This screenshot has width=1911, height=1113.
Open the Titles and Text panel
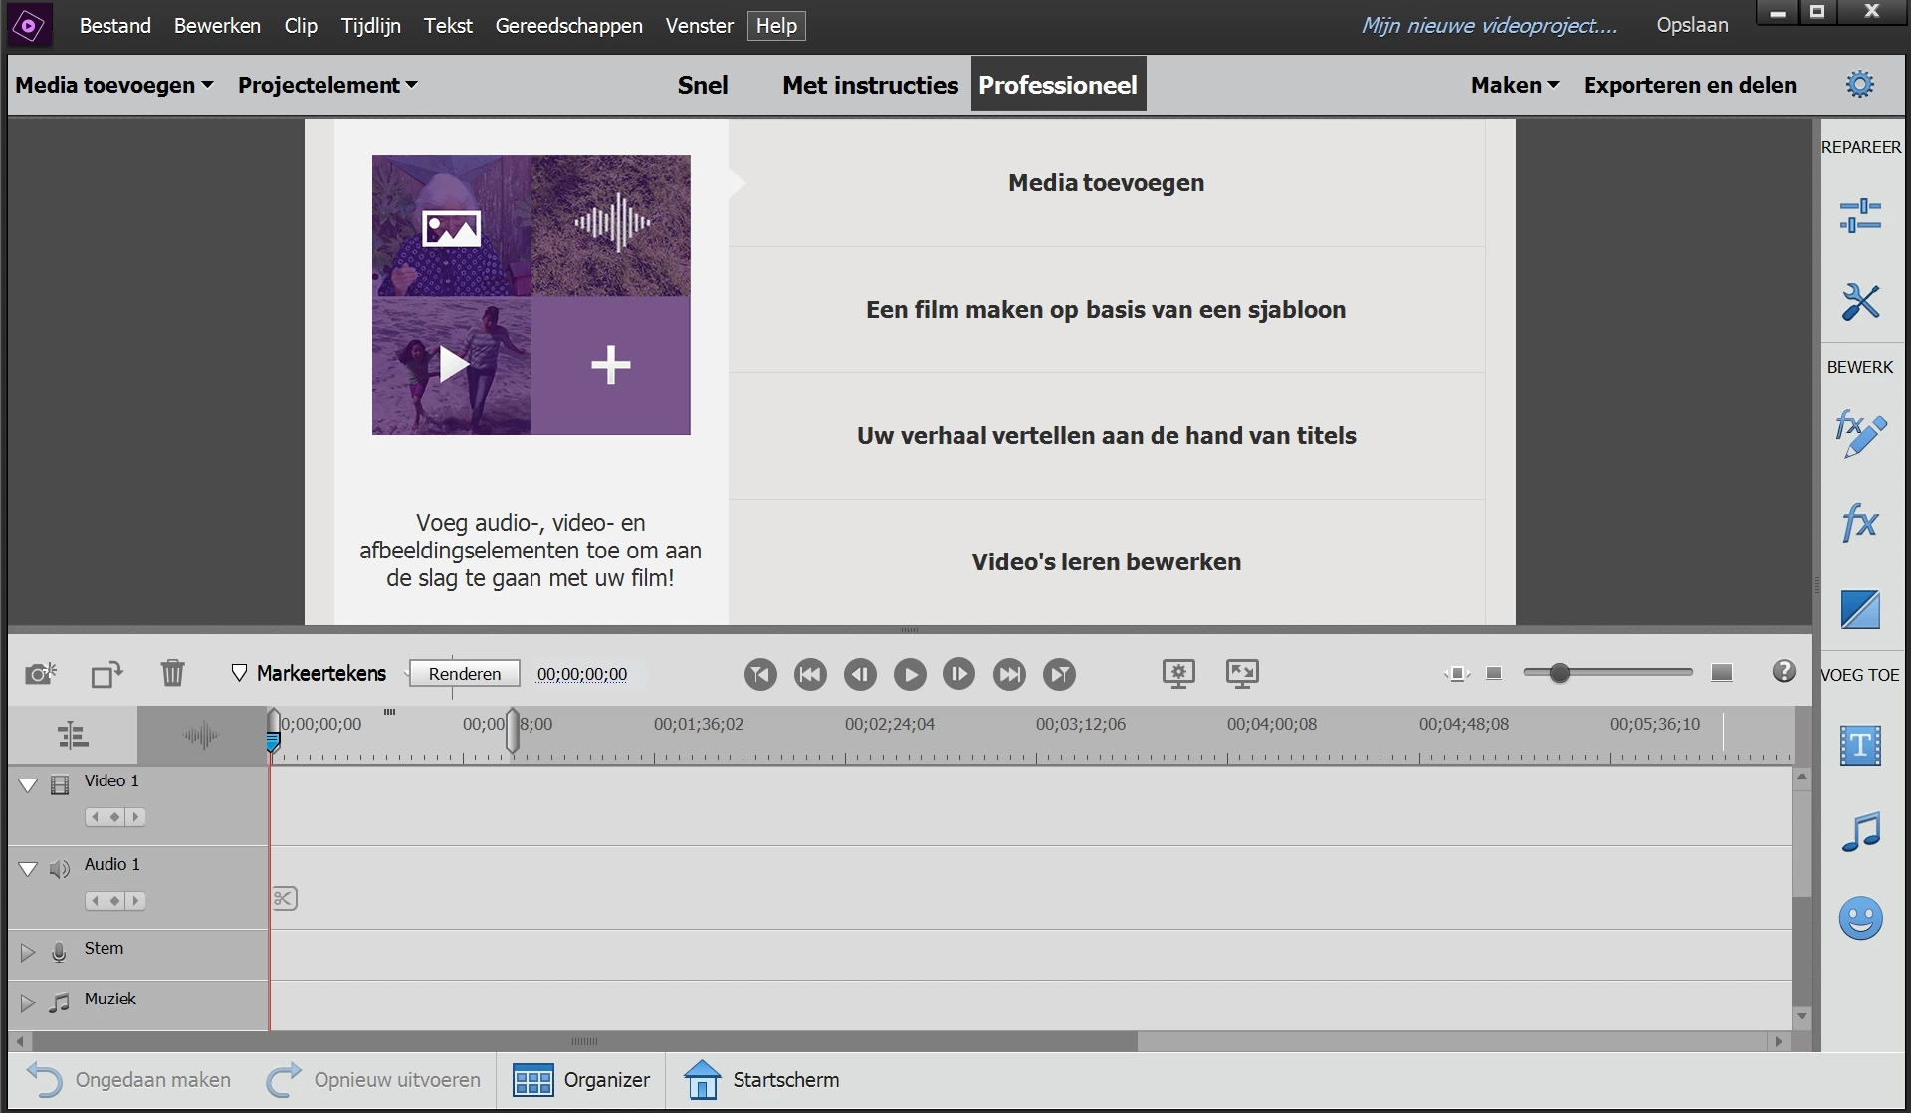coord(1859,745)
